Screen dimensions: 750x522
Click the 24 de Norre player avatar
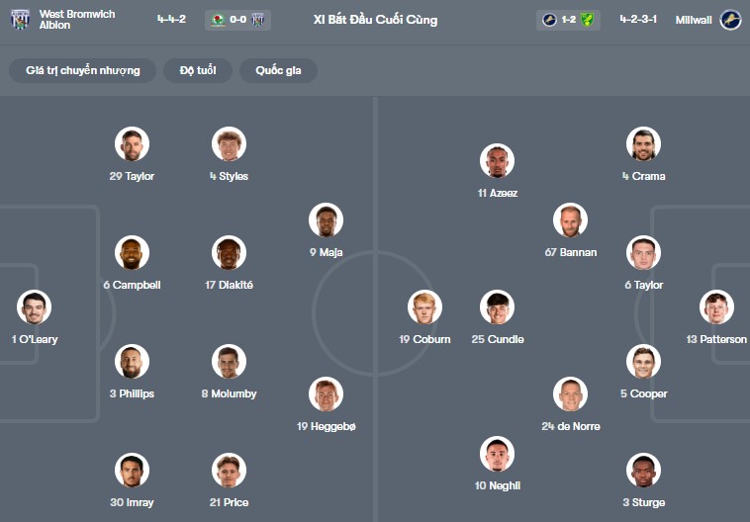(x=571, y=394)
